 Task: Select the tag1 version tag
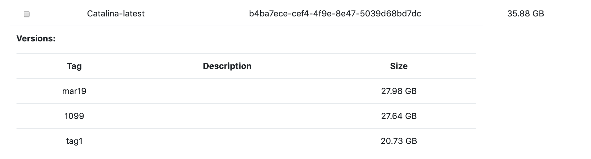74,141
